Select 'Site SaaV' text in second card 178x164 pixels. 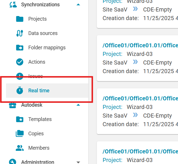tap(115, 63)
